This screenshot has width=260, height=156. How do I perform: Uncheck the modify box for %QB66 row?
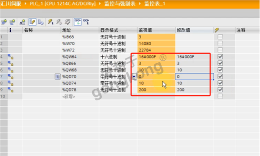pyautogui.click(x=220, y=63)
